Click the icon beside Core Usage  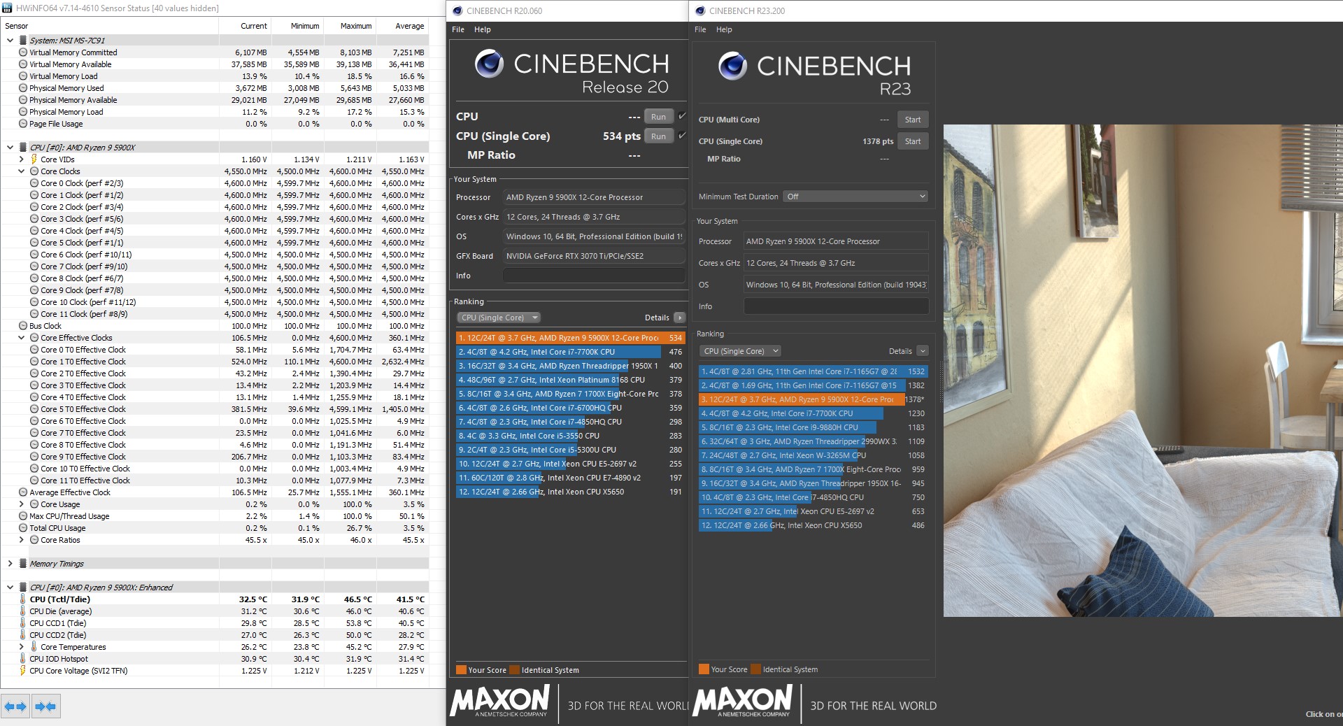tap(34, 504)
